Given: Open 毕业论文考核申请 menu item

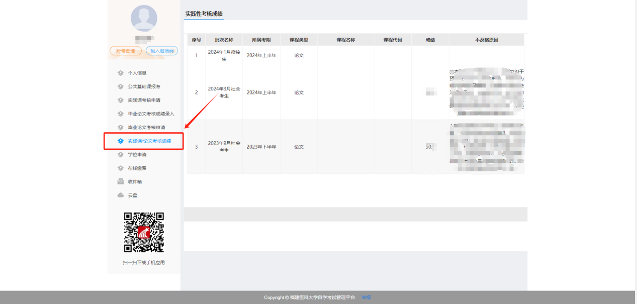Looking at the screenshot, I should coord(146,128).
